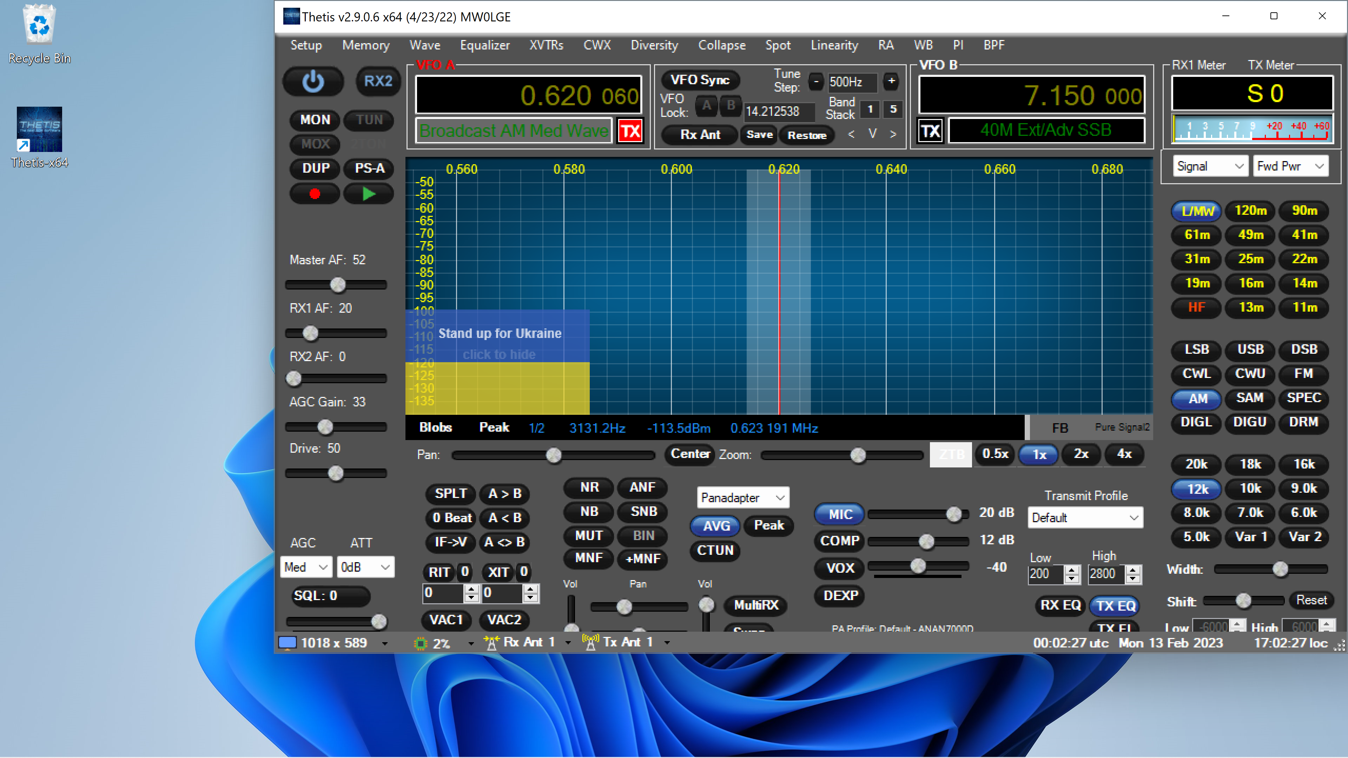Expand the Tx Ant 1 dropdown arrow
Screen dimensions: 1348x758
tap(667, 643)
